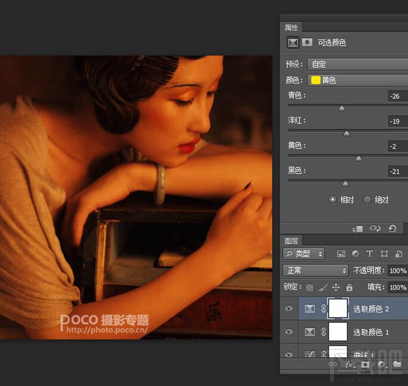Viewport: 408px width, 386px height.
Task: Click the yellow color swatch in 颜色 dropdown
Action: pos(315,80)
